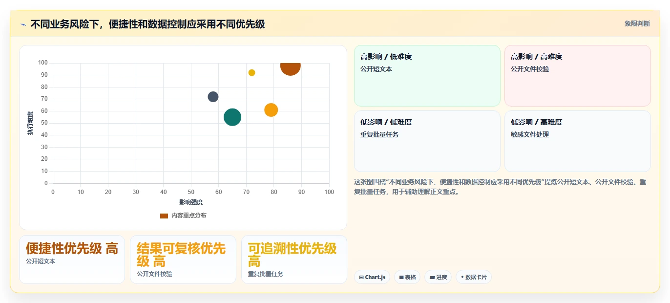The height and width of the screenshot is (303, 670).
Task: Click 重复批量任务 under 可追溯性优先级 card
Action: (x=266, y=274)
